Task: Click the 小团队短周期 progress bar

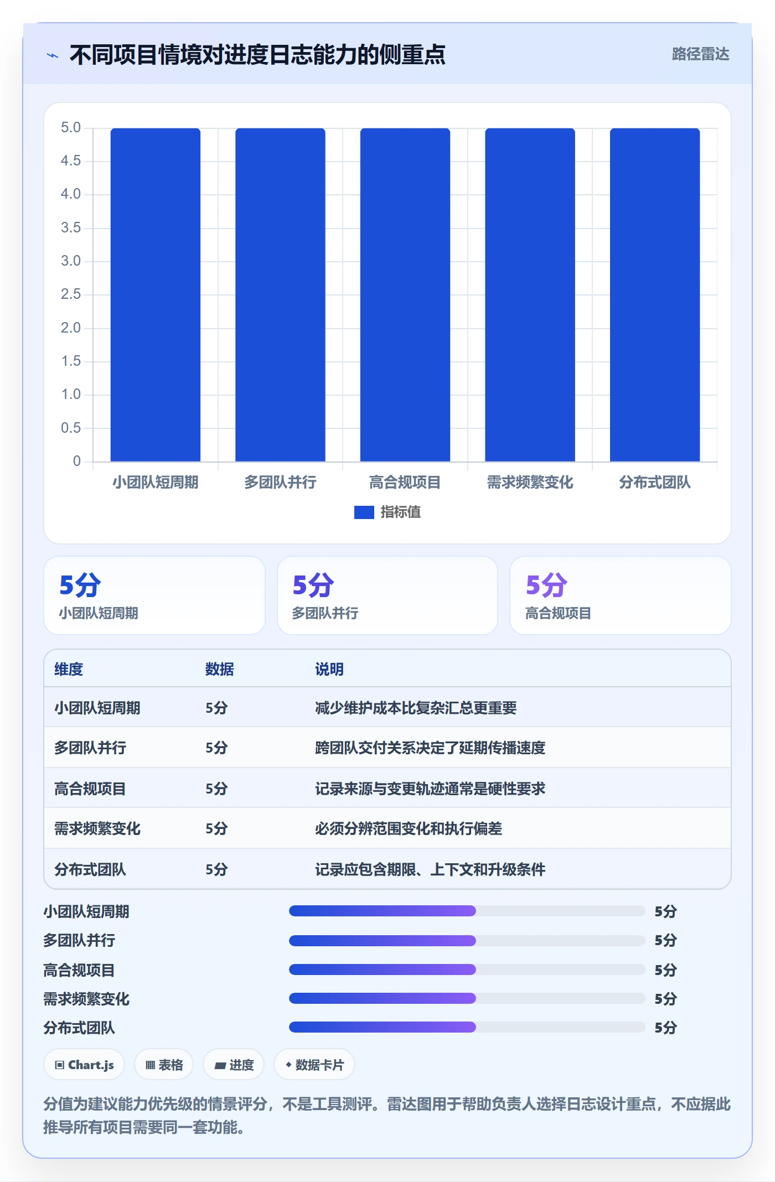Action: click(x=467, y=911)
